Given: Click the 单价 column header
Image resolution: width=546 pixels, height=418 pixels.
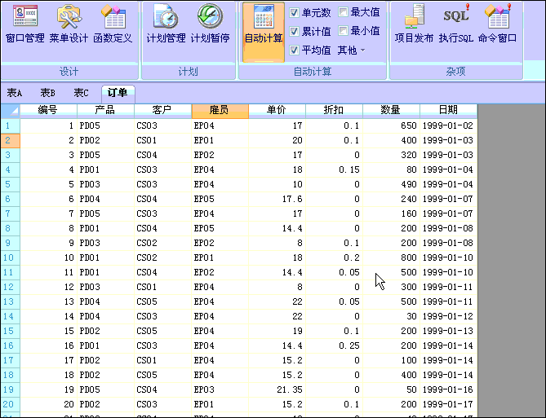Looking at the screenshot, I should 277,110.
